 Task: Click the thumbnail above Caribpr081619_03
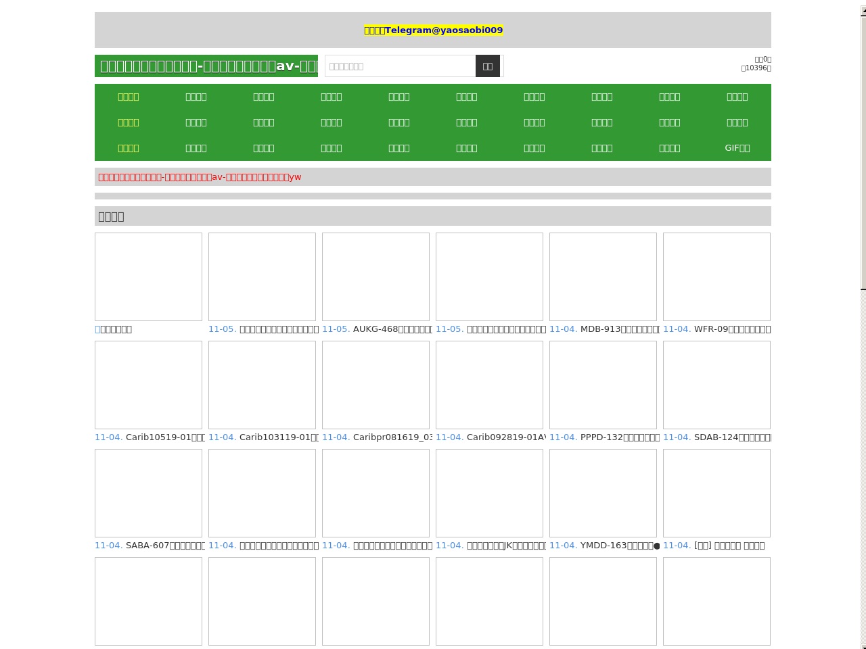click(375, 385)
